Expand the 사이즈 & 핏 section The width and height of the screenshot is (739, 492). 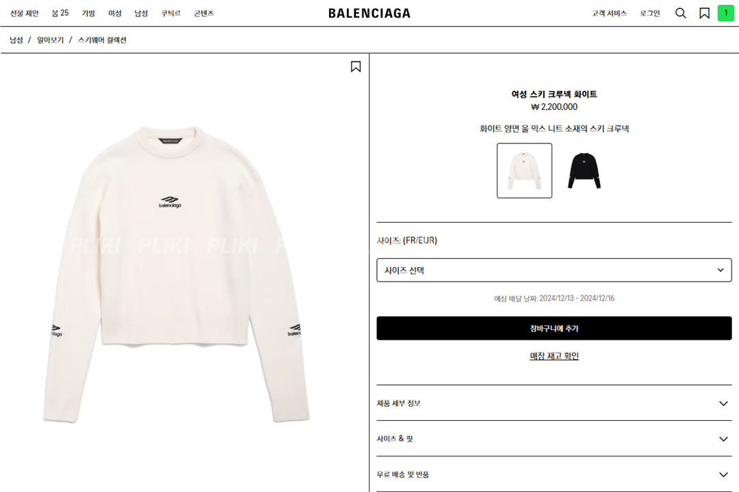tap(554, 439)
